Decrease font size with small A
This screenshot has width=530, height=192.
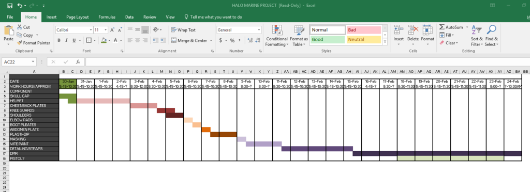(x=120, y=30)
